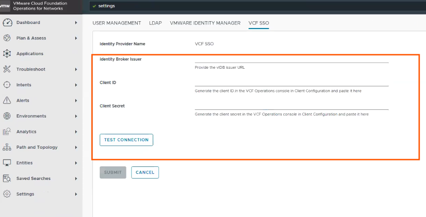
Task: Expand the Settings submenu arrow
Action: click(76, 194)
